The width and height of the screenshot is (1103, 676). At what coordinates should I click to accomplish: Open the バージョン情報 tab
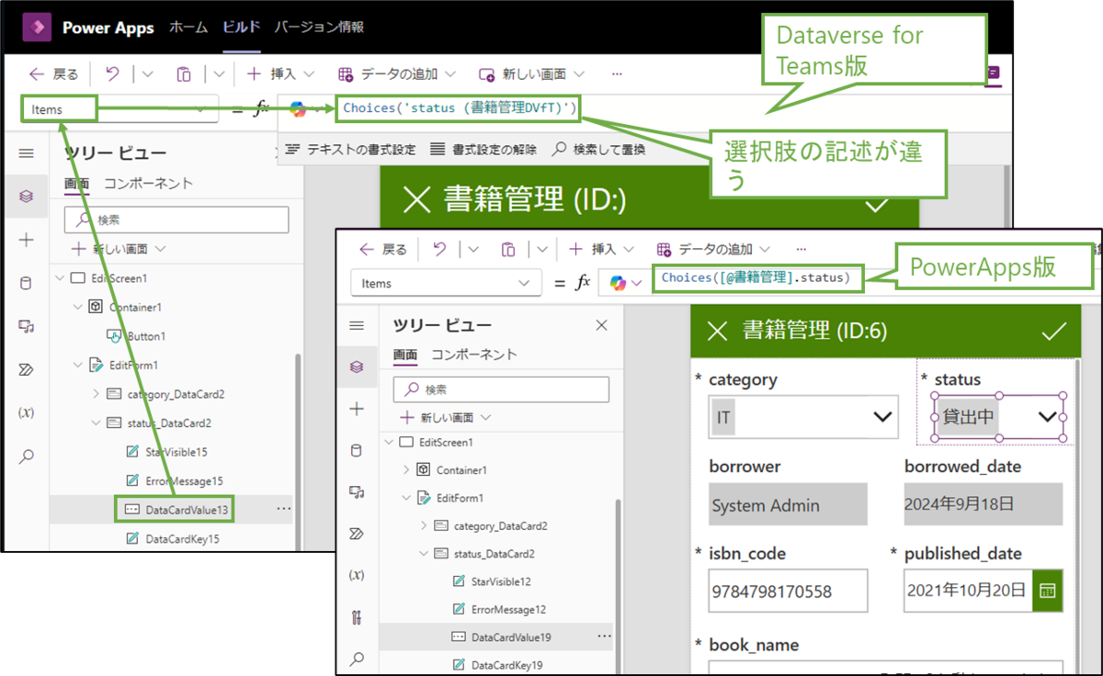point(319,27)
